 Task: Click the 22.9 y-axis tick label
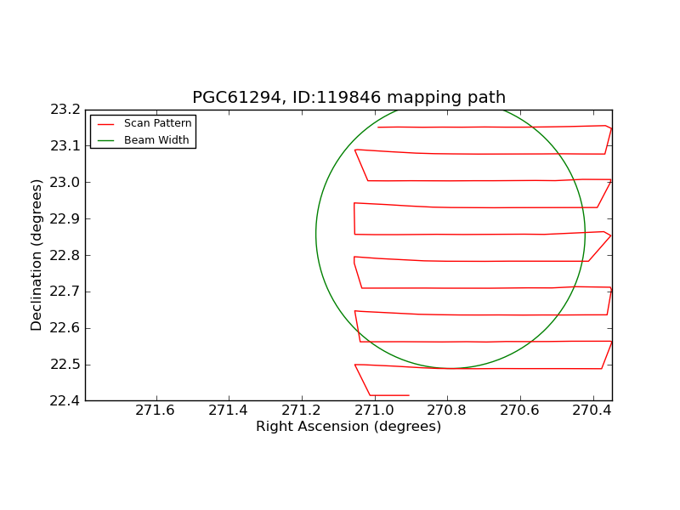point(65,219)
